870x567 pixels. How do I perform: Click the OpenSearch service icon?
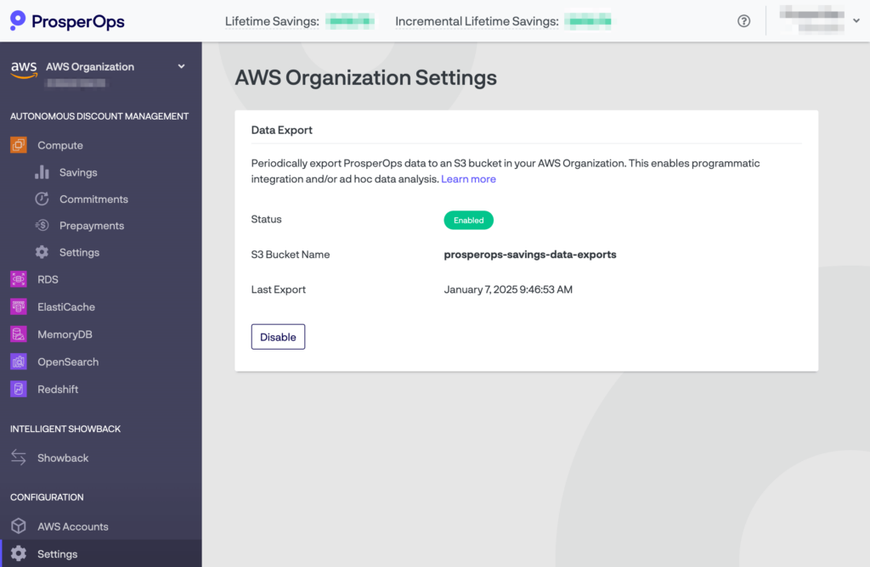click(x=19, y=362)
